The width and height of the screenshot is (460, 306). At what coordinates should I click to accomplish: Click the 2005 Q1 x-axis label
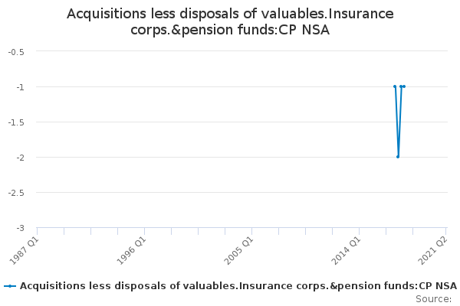click(x=238, y=249)
